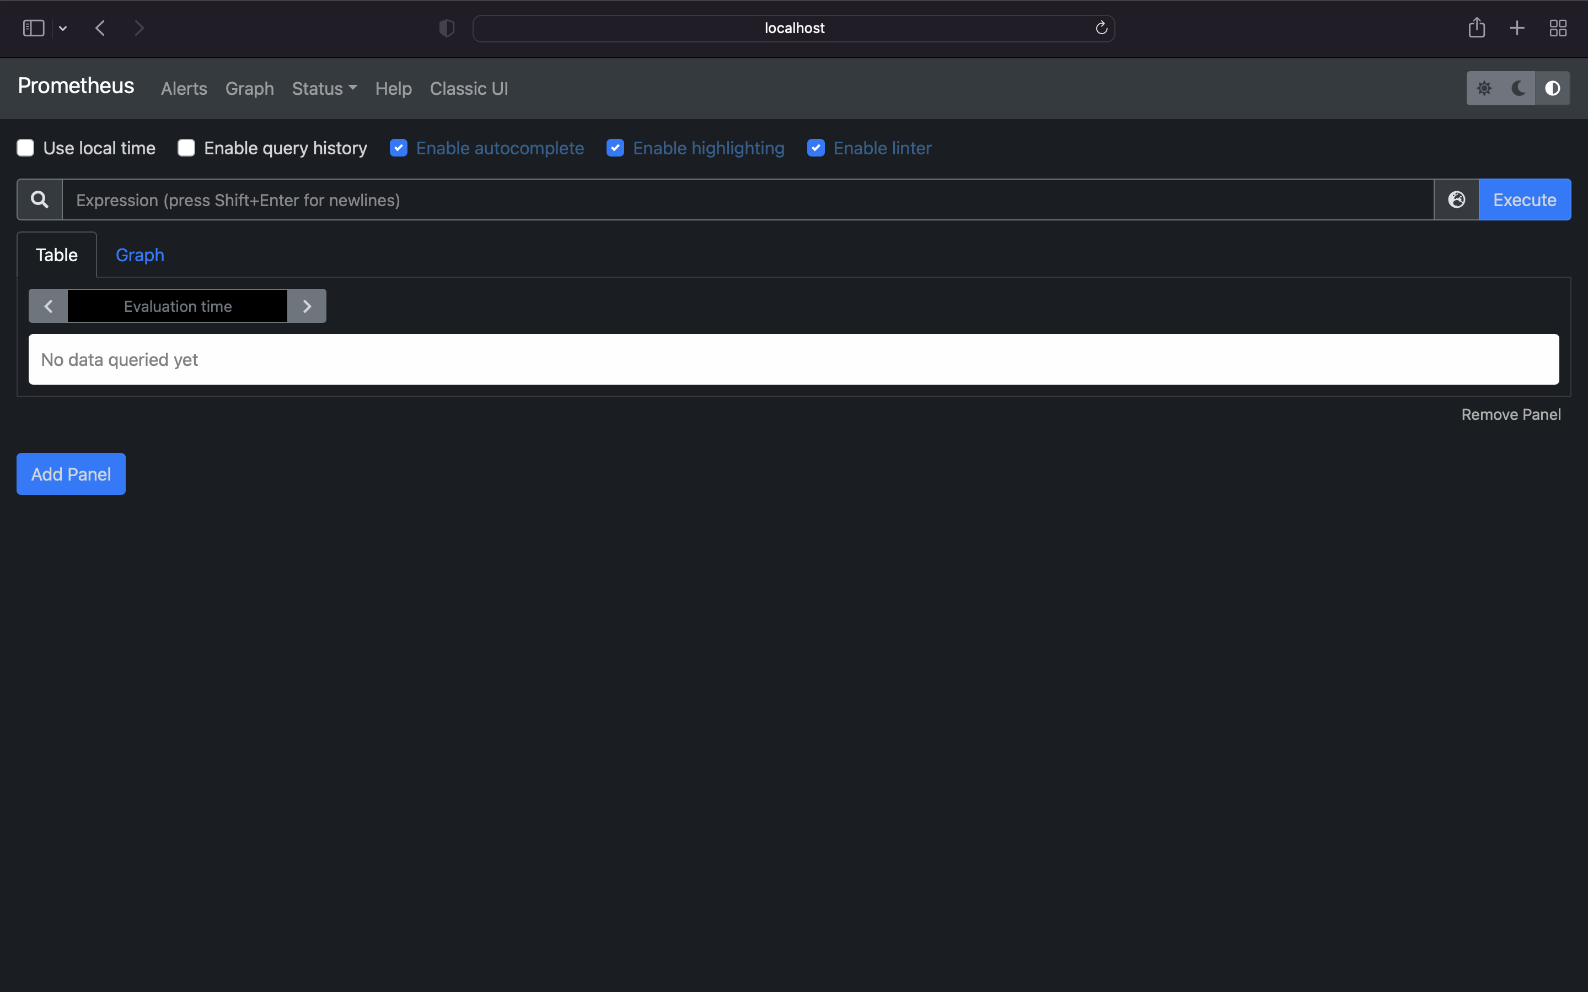This screenshot has width=1588, height=992.
Task: Reload the page with refresh icon
Action: point(1101,28)
